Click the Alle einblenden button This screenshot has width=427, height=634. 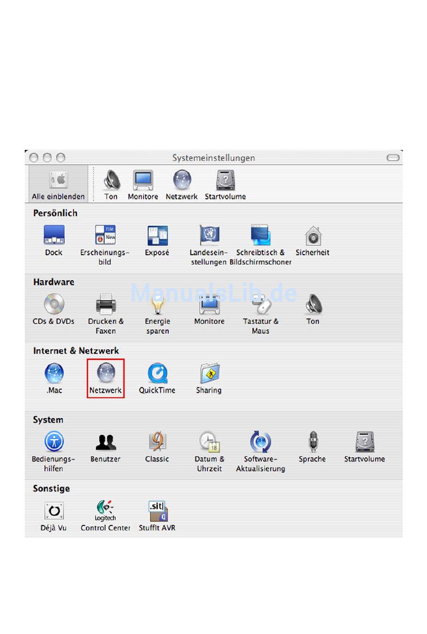coord(58,184)
